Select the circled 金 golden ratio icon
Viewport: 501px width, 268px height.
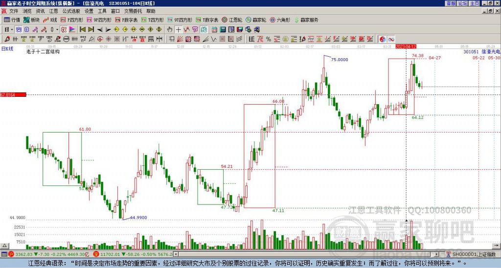(285, 39)
